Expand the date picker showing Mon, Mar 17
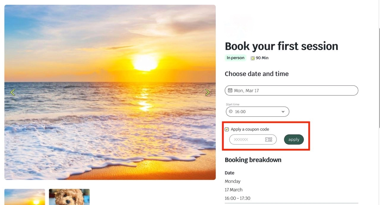Viewport: 380px width, 205px height. (x=291, y=90)
